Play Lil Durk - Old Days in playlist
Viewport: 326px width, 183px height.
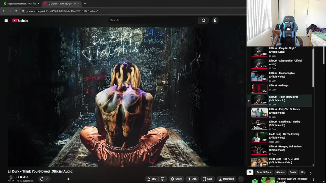(x=280, y=88)
